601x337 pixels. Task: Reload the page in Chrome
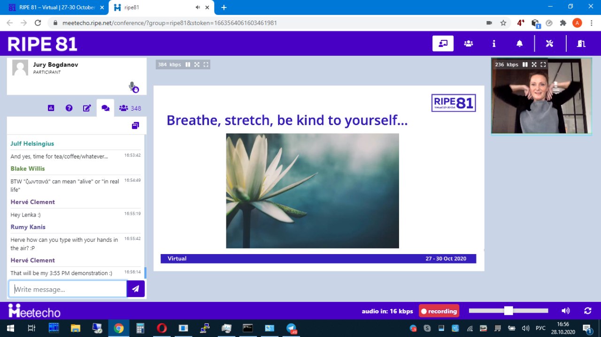pyautogui.click(x=38, y=22)
